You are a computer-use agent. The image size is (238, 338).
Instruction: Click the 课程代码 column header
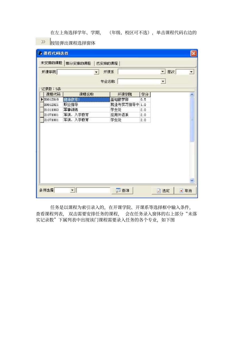click(53, 94)
